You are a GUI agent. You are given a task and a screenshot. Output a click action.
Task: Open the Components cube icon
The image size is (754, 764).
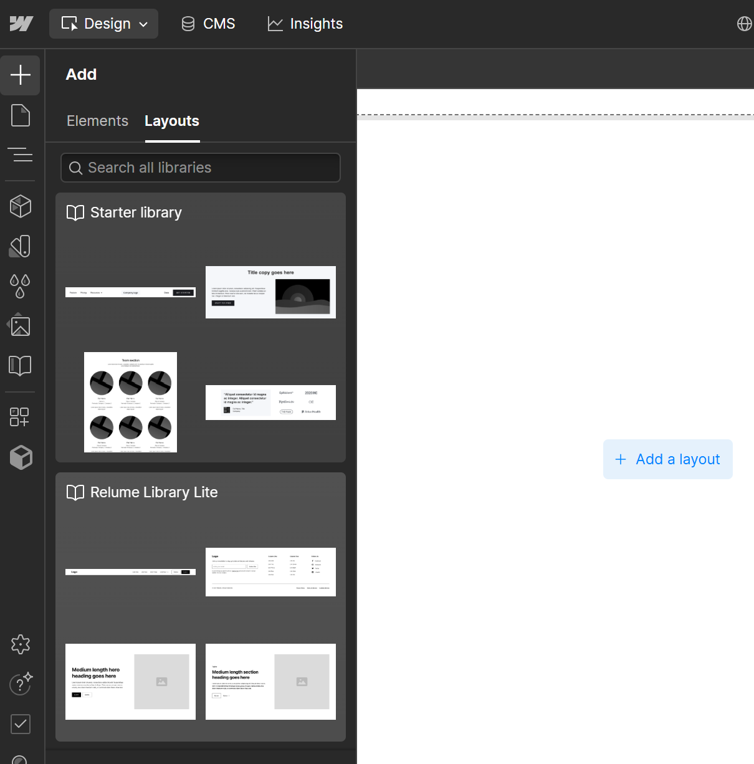(21, 206)
